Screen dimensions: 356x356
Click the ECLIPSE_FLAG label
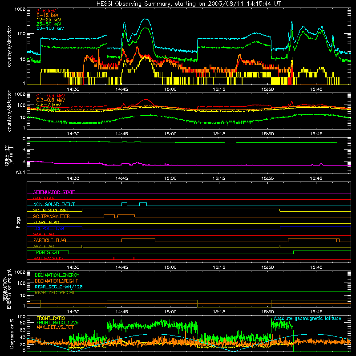[x=49, y=228]
